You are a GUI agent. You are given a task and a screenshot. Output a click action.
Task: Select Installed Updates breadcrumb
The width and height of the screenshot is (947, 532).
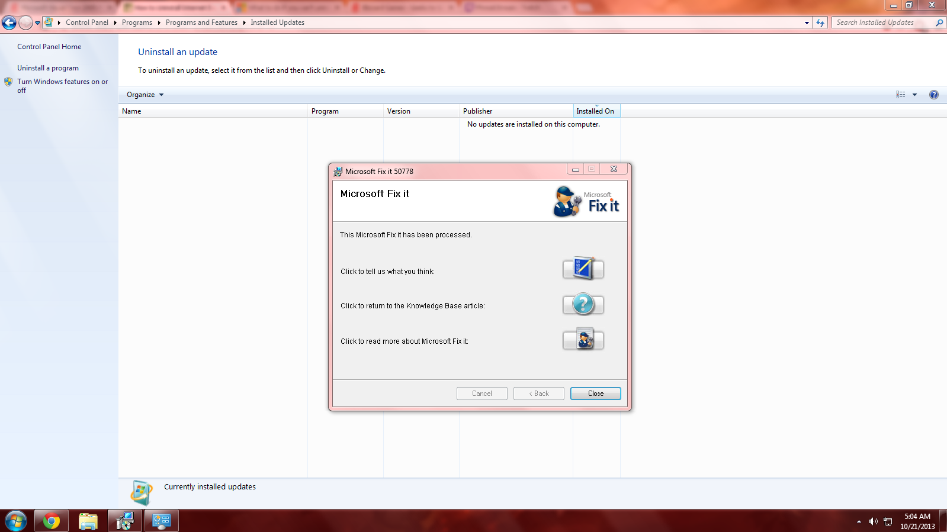coord(277,22)
